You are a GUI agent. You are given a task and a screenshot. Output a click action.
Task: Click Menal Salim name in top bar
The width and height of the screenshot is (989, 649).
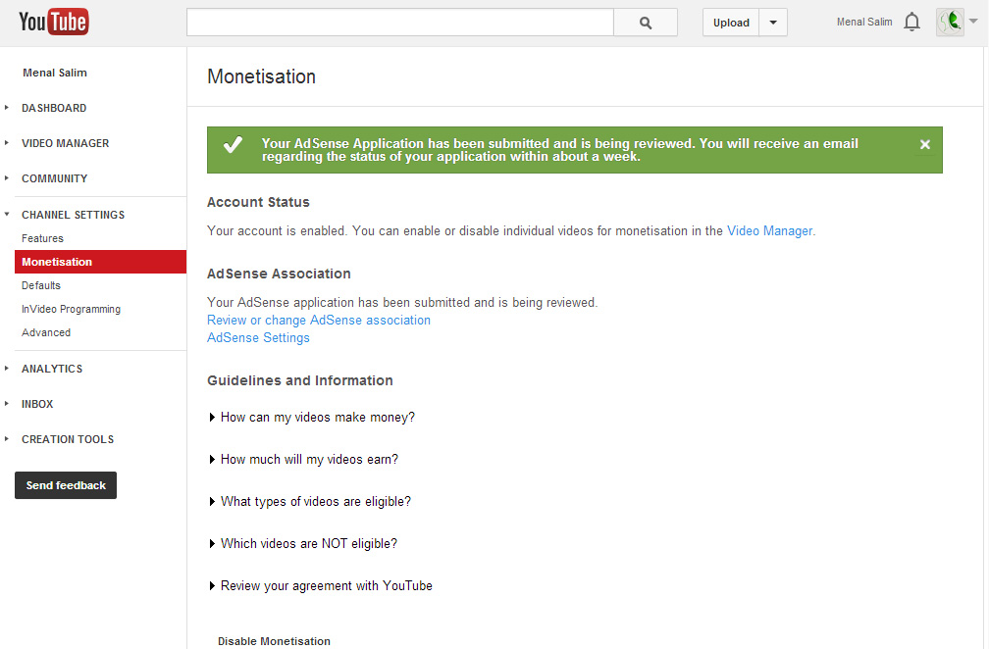coord(864,22)
